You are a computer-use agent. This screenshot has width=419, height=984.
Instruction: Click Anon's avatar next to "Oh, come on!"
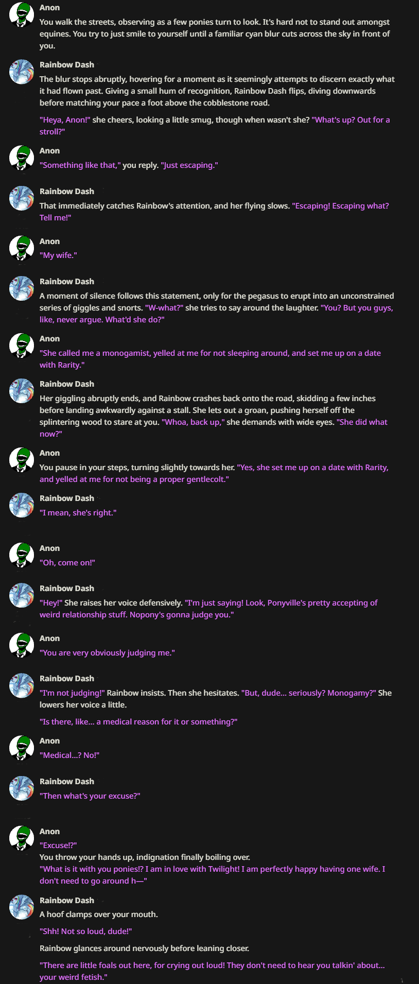click(22, 555)
